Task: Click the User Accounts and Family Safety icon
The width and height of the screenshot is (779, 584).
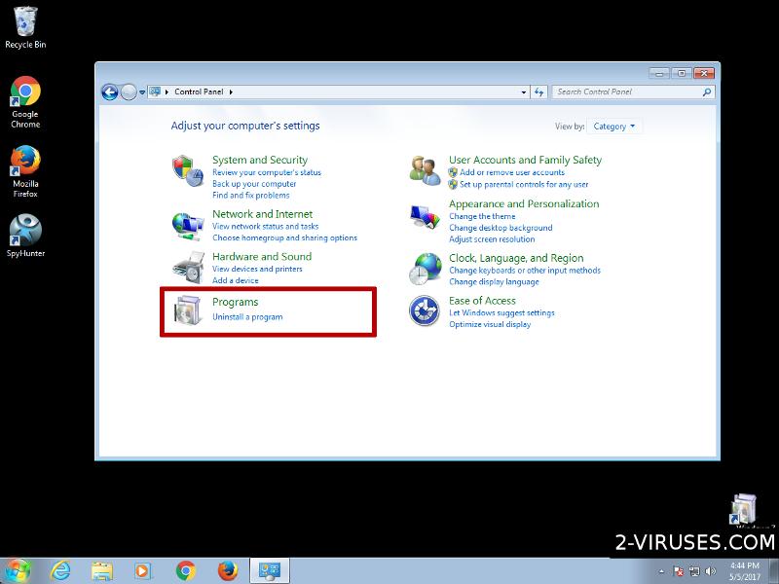Action: pos(425,169)
